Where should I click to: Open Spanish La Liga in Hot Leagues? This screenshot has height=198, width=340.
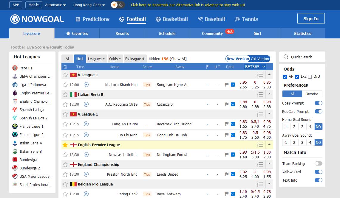click(x=32, y=110)
